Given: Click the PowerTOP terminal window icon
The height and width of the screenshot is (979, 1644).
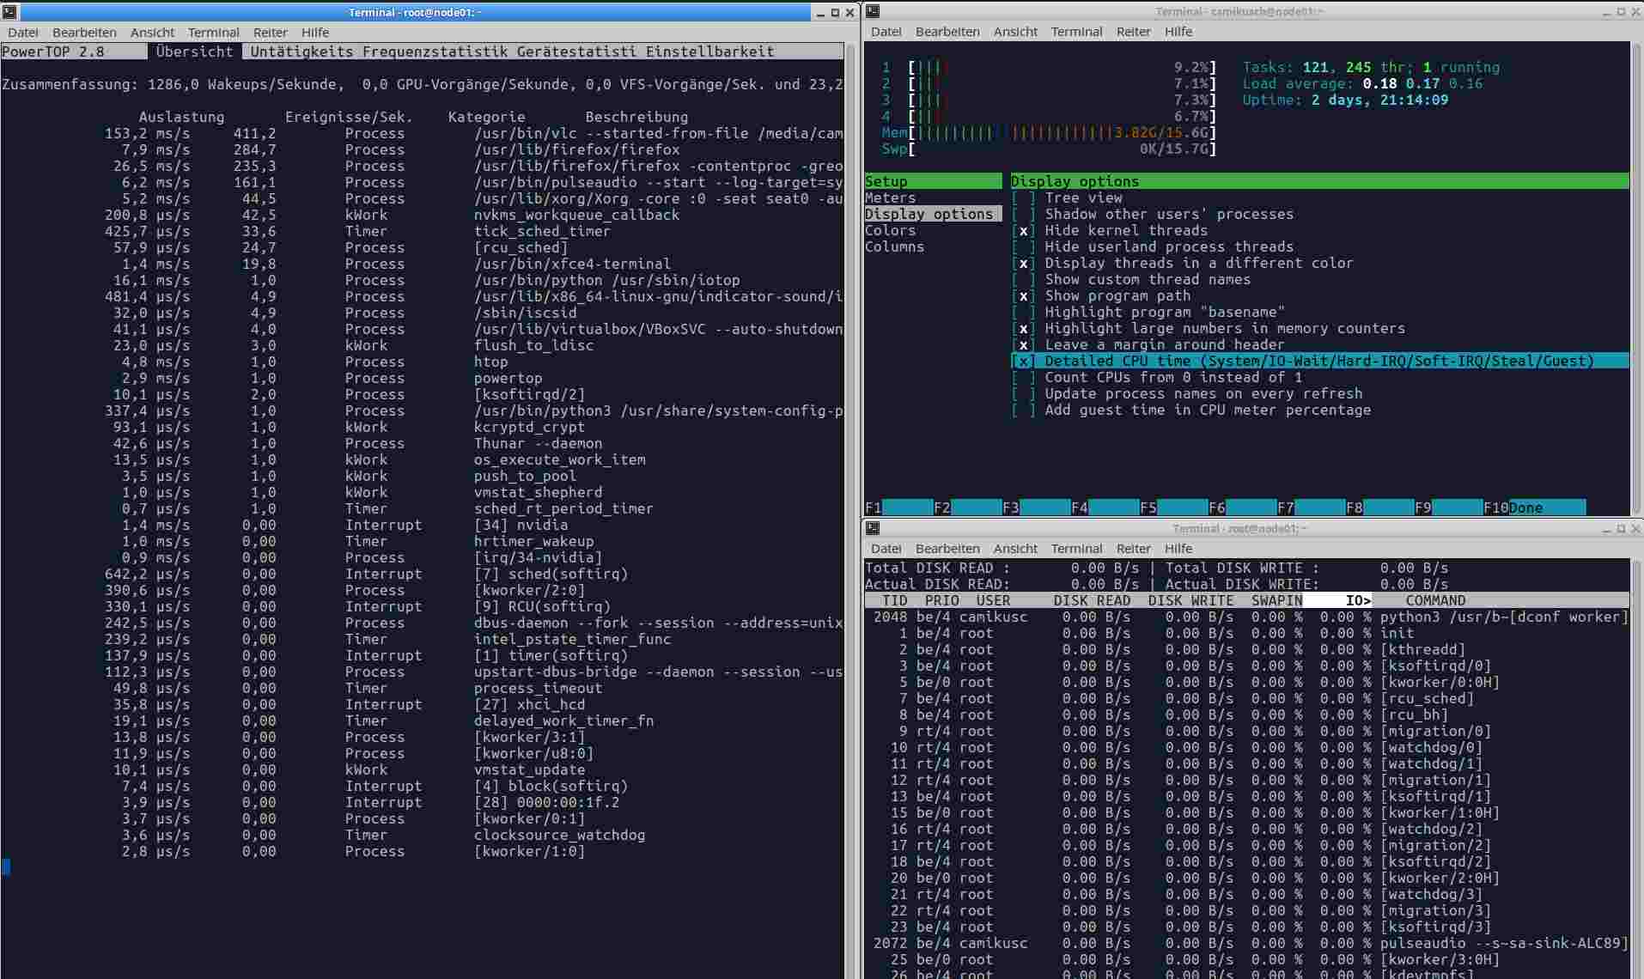Looking at the screenshot, I should [8, 12].
